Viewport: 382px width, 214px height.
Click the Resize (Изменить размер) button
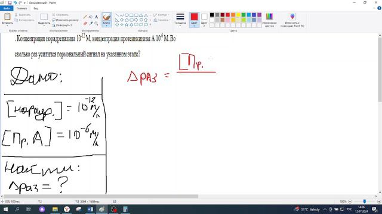pyautogui.click(x=65, y=20)
